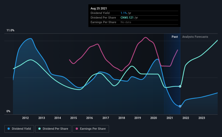Click the blue data point marker at Aug 2021
The width and height of the screenshot is (222, 137).
coord(180,106)
